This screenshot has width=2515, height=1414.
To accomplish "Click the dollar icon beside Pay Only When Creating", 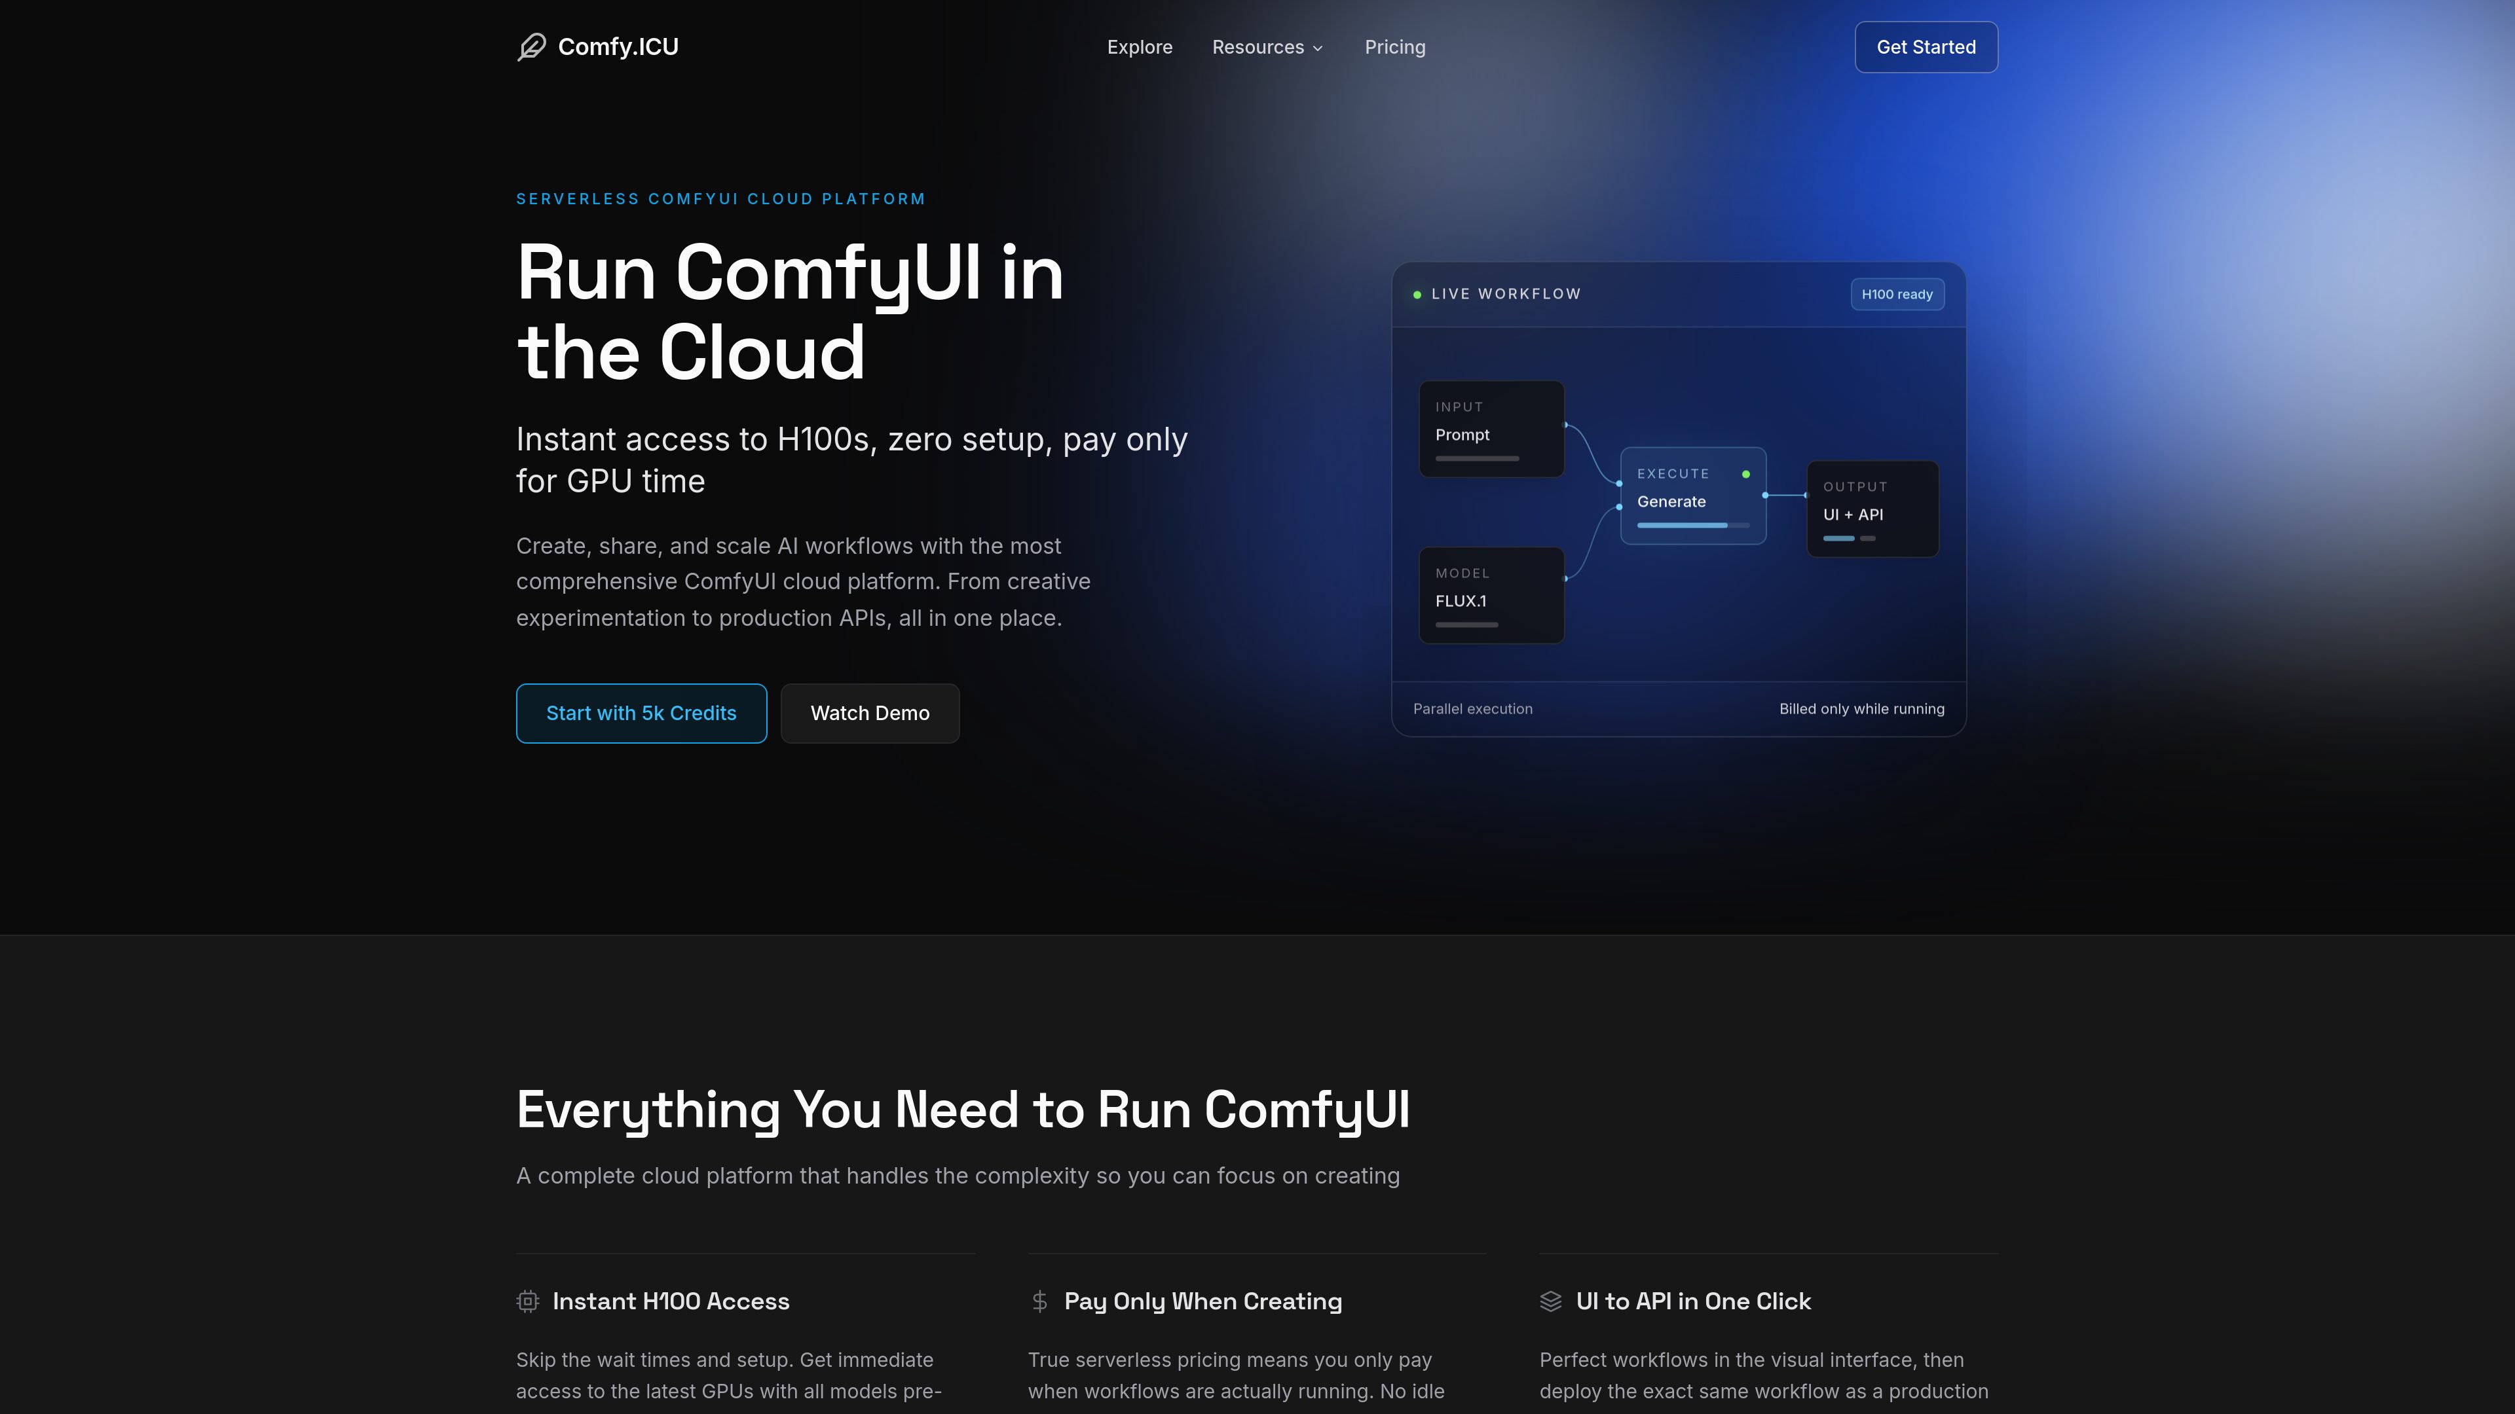I will [x=1040, y=1301].
